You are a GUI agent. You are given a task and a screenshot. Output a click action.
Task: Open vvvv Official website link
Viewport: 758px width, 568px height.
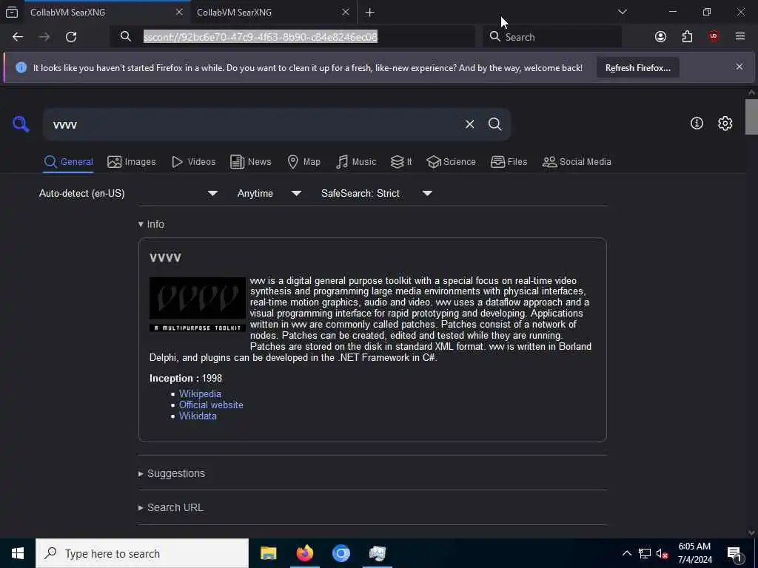pos(211,405)
